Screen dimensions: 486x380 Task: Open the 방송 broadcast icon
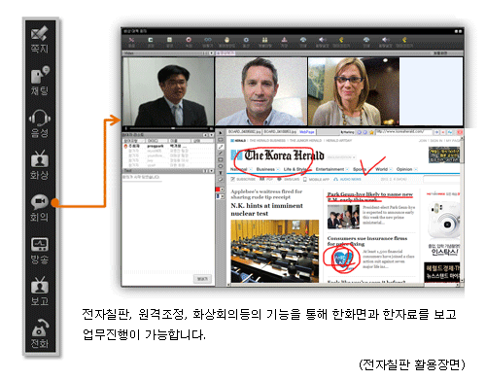click(x=40, y=250)
